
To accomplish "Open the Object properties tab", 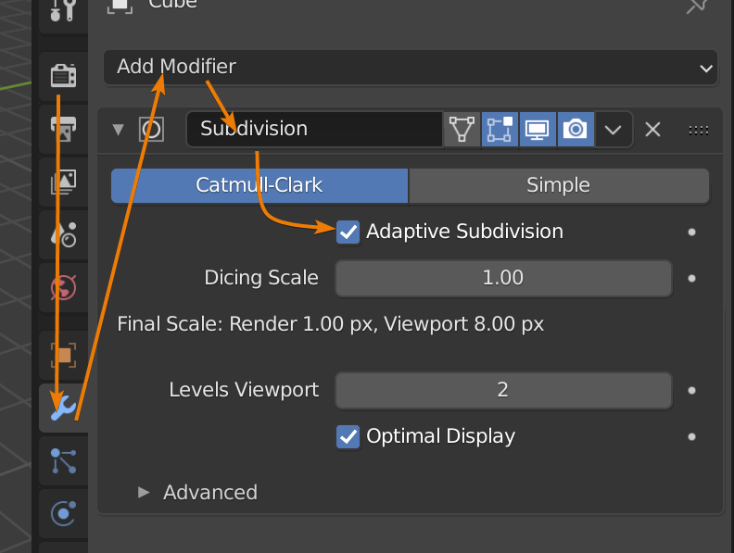I will click(63, 354).
